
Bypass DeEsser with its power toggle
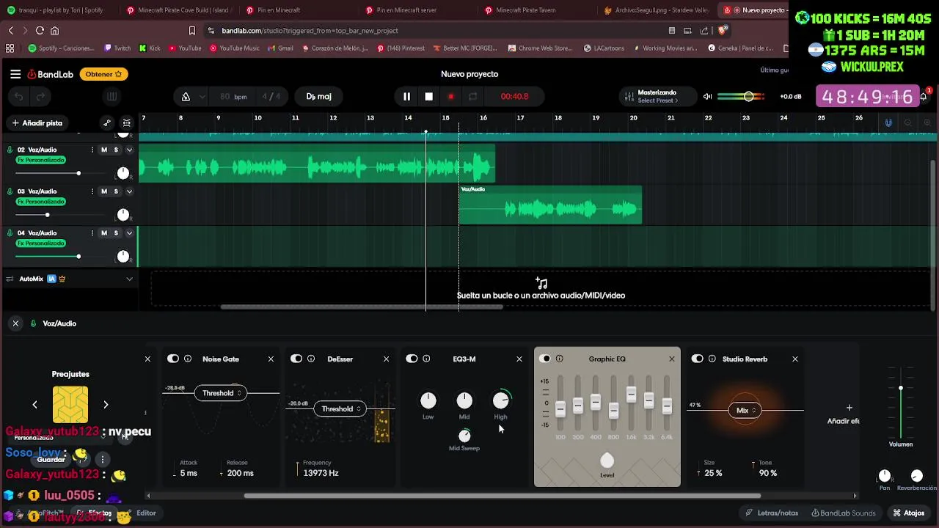click(x=296, y=359)
